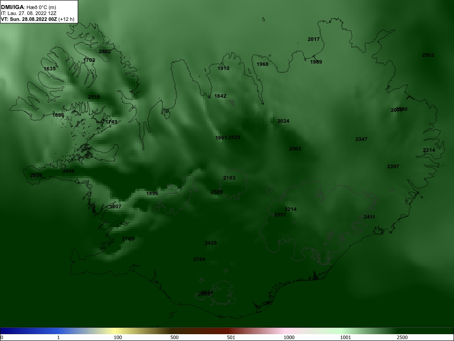Image resolution: width=454 pixels, height=341 pixels.
Task: Click the 2347 height label
Action: coord(361,140)
